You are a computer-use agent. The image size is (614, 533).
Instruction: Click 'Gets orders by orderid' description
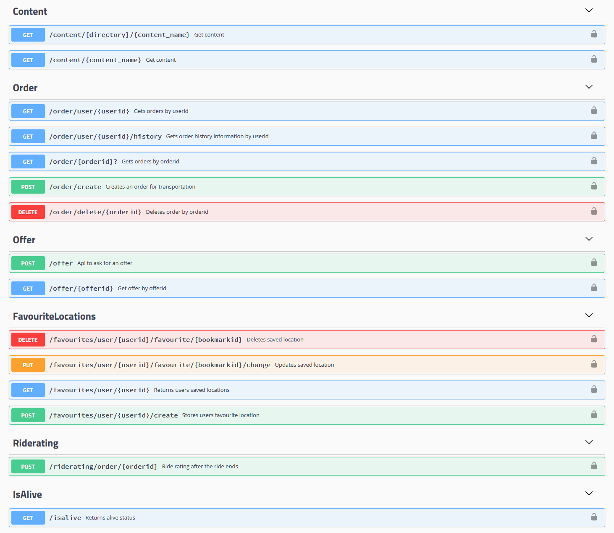[x=150, y=162]
